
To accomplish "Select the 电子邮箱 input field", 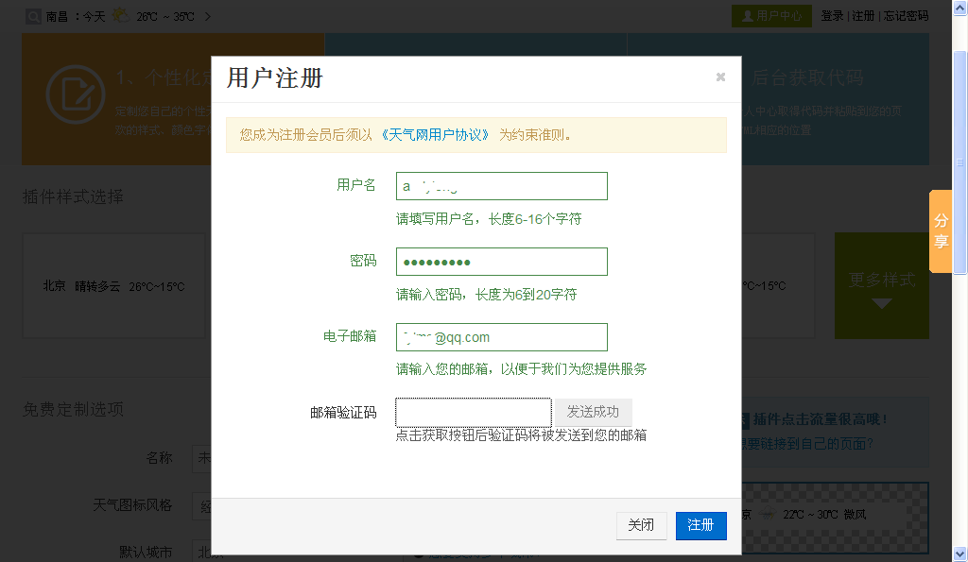I will click(501, 337).
